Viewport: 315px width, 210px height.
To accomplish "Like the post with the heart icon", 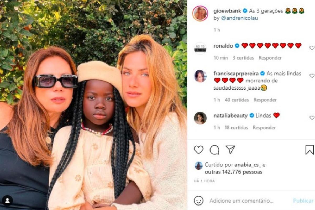I will click(199, 150).
